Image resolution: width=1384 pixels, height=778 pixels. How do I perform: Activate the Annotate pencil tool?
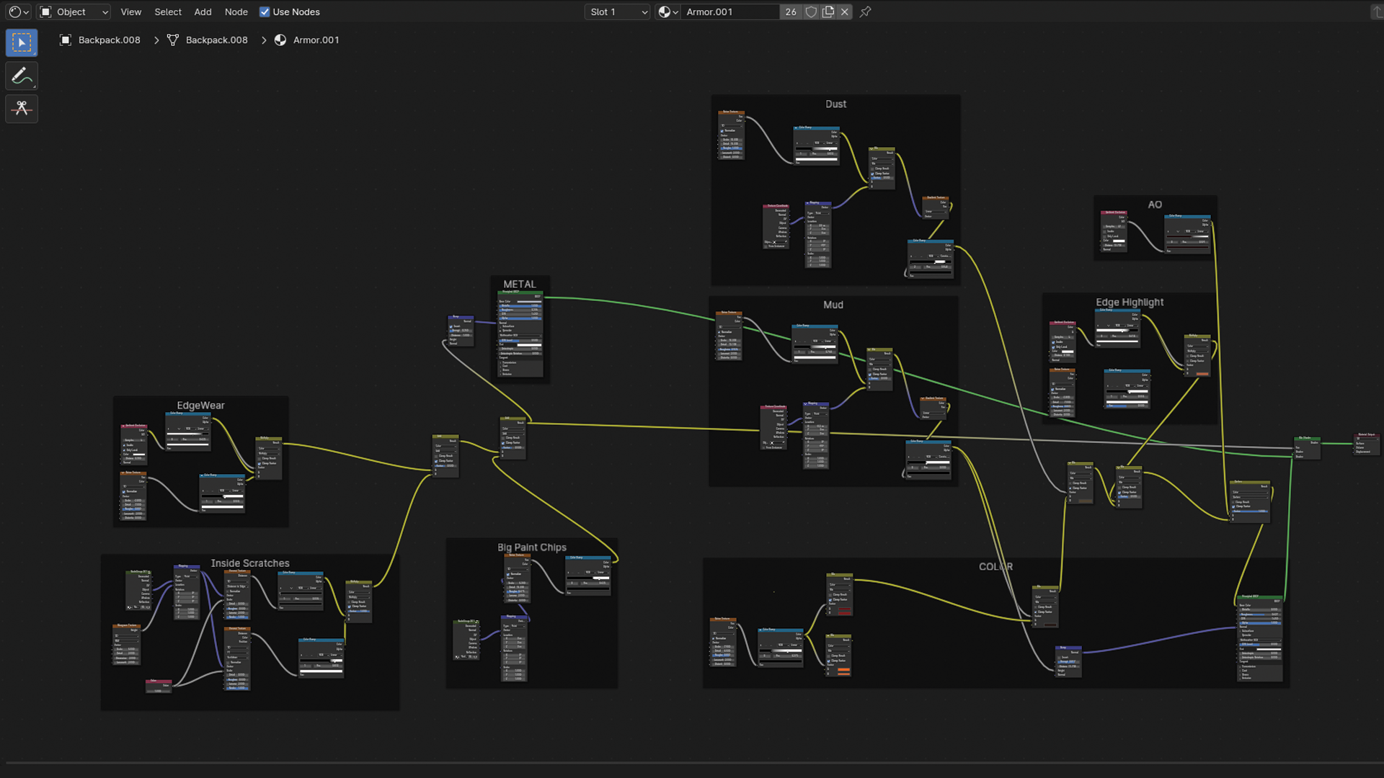click(x=22, y=76)
